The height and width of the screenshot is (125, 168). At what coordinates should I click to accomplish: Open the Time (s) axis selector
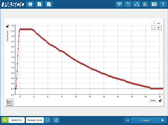coord(153,100)
